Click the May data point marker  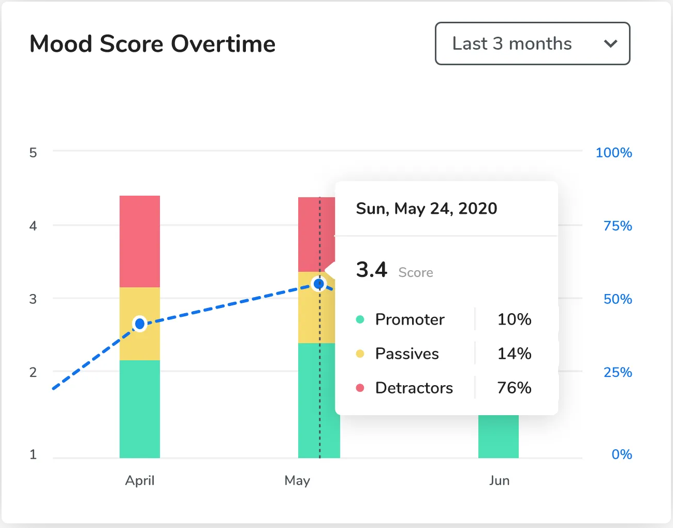pos(319,284)
